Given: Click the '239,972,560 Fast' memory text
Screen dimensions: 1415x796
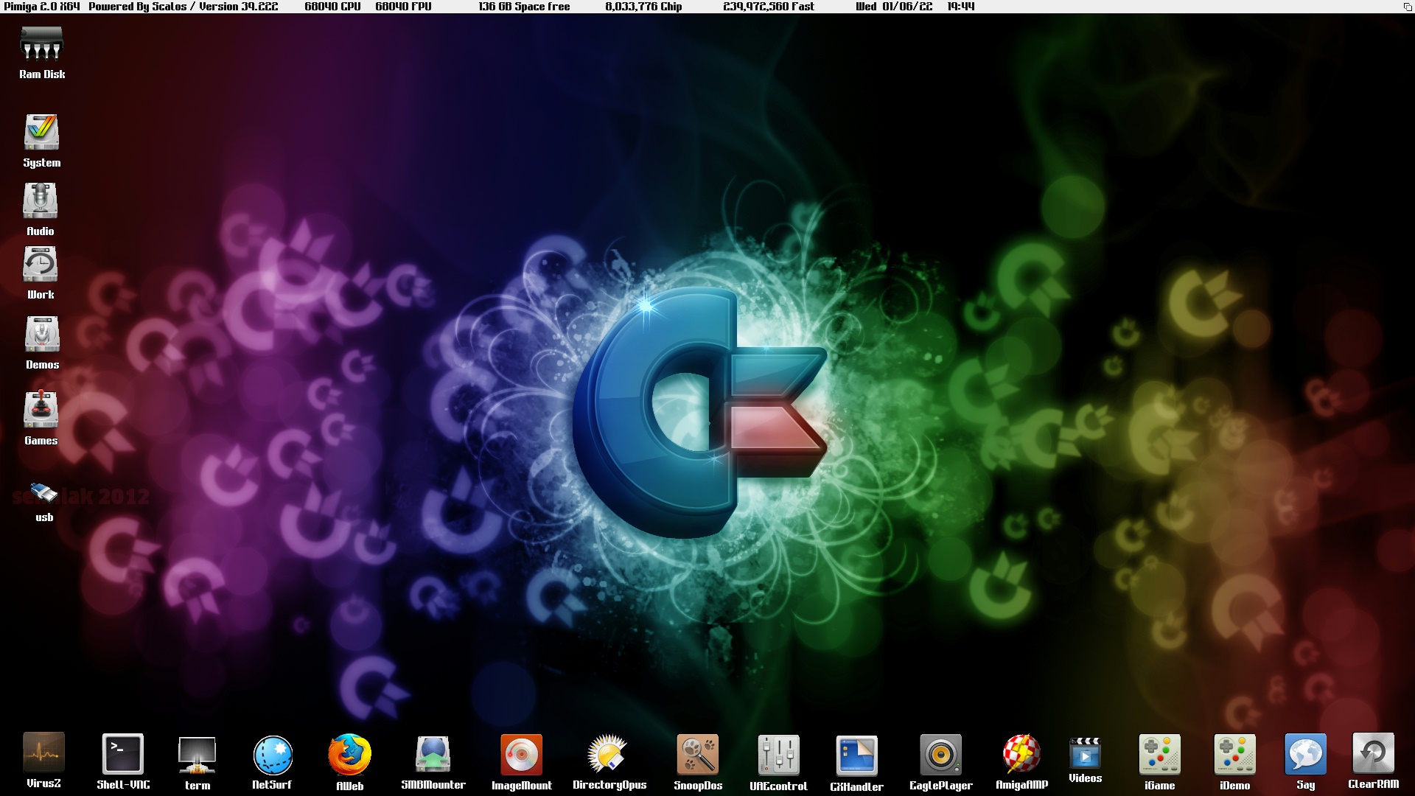Looking at the screenshot, I should pos(769,7).
